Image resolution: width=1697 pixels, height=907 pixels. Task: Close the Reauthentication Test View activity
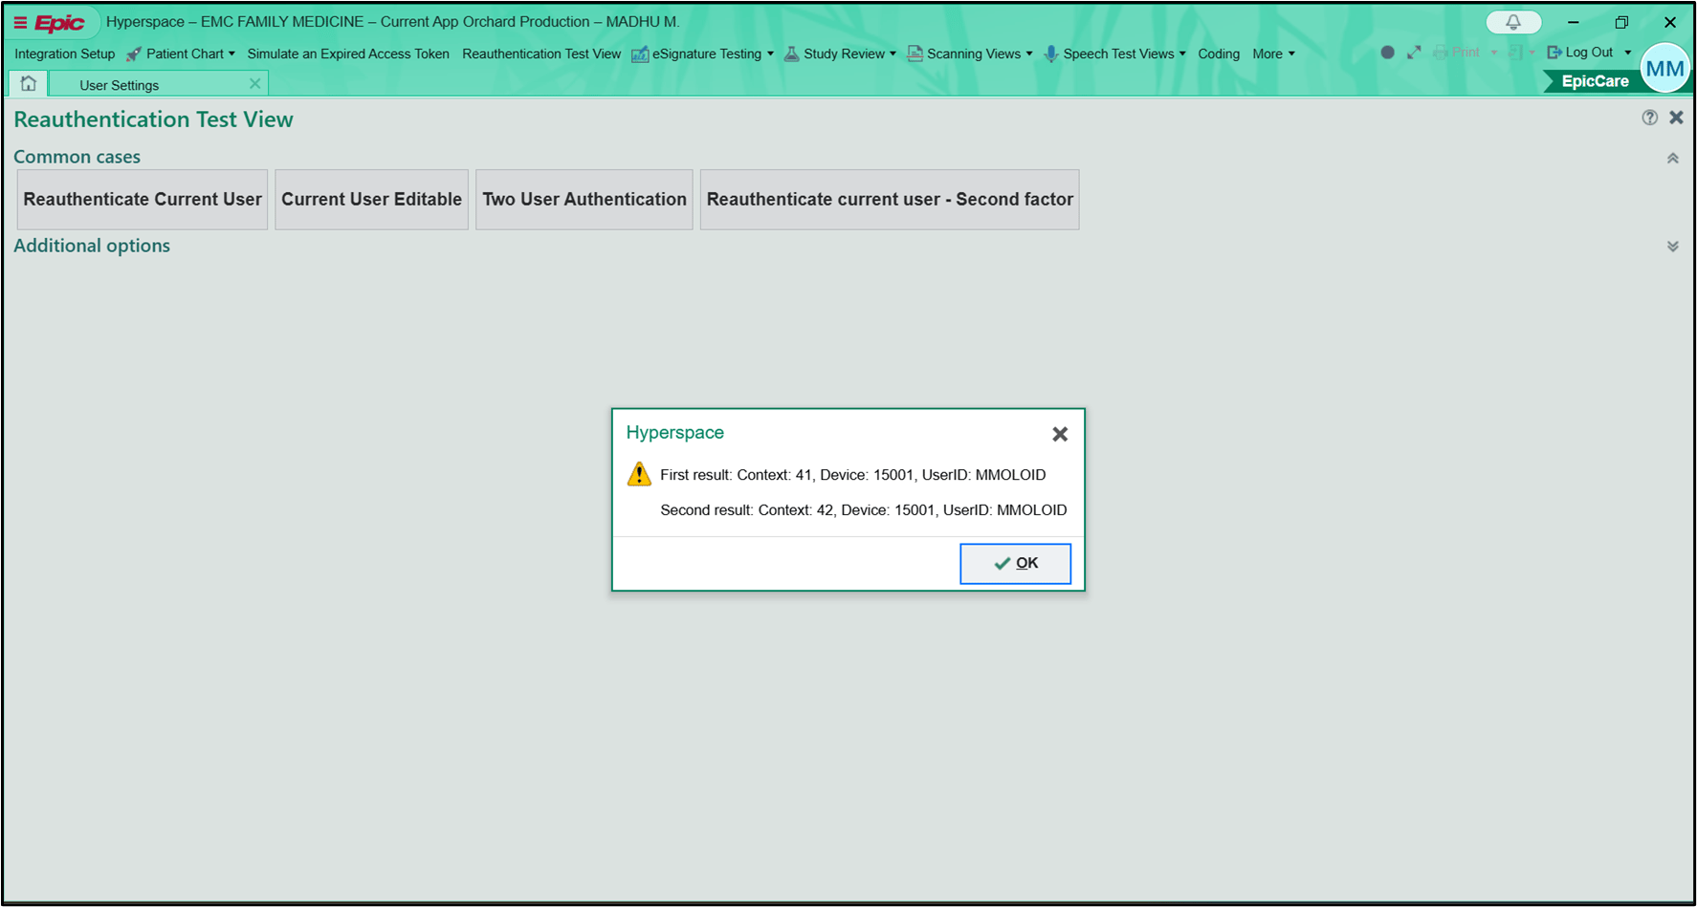coord(1676,118)
